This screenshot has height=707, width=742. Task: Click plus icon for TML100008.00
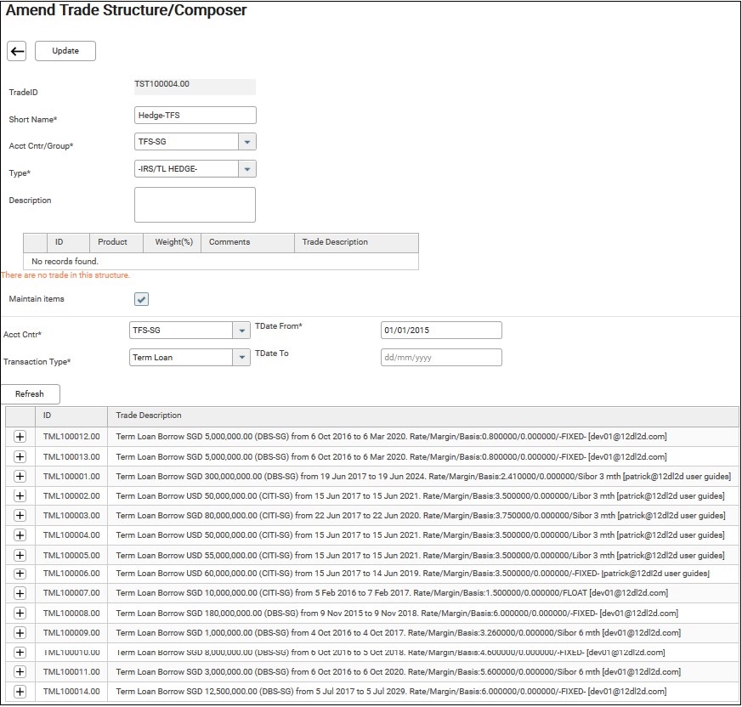point(20,613)
